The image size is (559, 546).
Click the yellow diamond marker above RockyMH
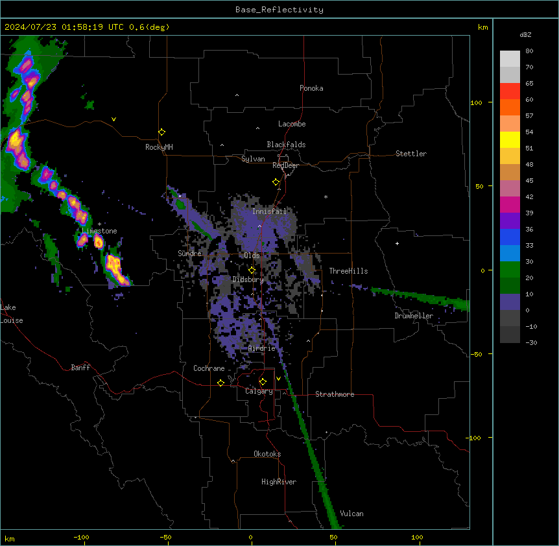point(161,132)
